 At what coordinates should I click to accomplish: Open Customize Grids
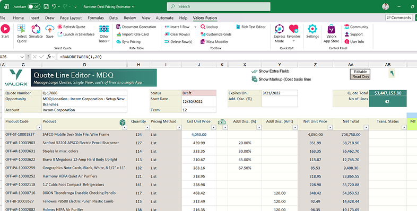216,34
